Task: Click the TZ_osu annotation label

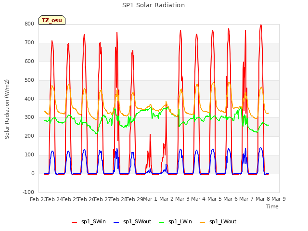Action: (x=52, y=20)
